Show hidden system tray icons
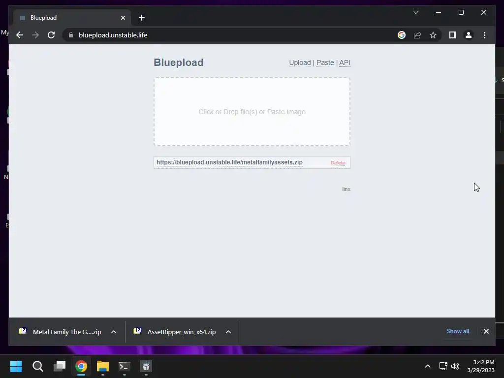This screenshot has height=378, width=504. coord(428,366)
